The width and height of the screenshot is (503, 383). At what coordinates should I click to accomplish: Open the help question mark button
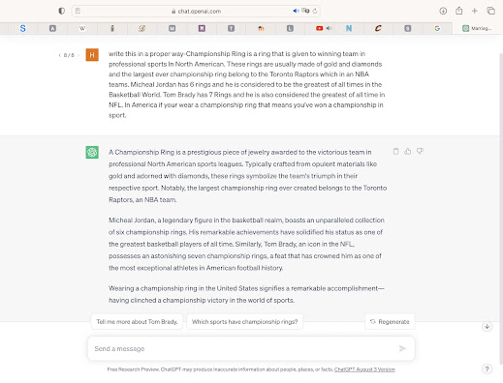click(487, 368)
